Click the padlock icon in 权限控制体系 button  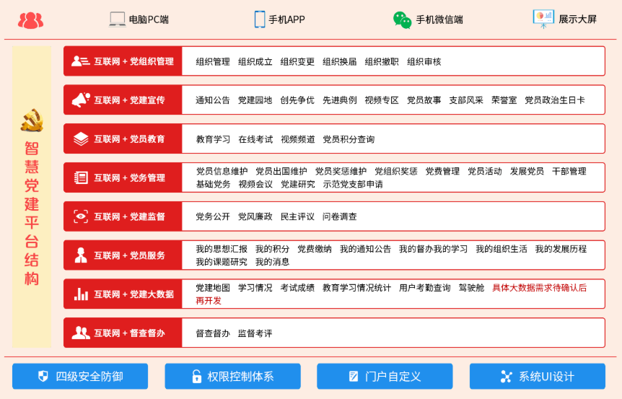[x=196, y=376]
